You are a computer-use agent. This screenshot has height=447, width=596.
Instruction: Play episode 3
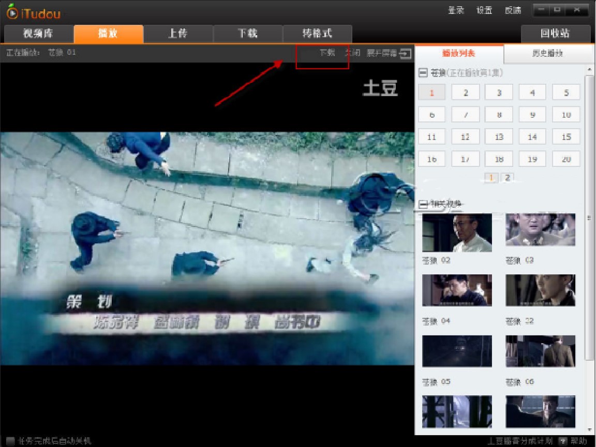499,93
